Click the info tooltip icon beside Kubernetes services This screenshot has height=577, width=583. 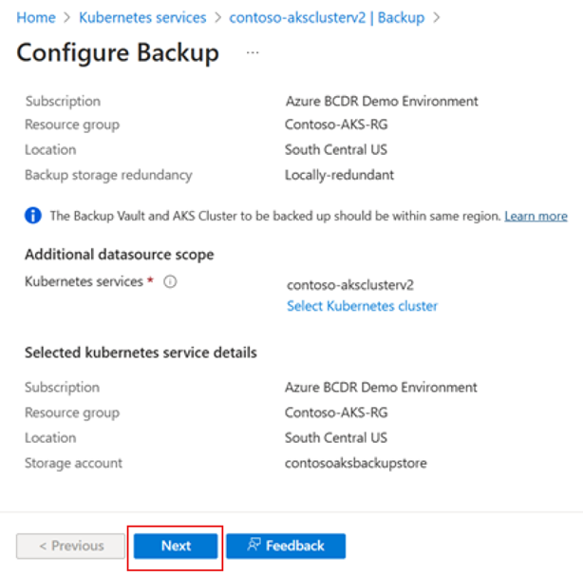170,281
